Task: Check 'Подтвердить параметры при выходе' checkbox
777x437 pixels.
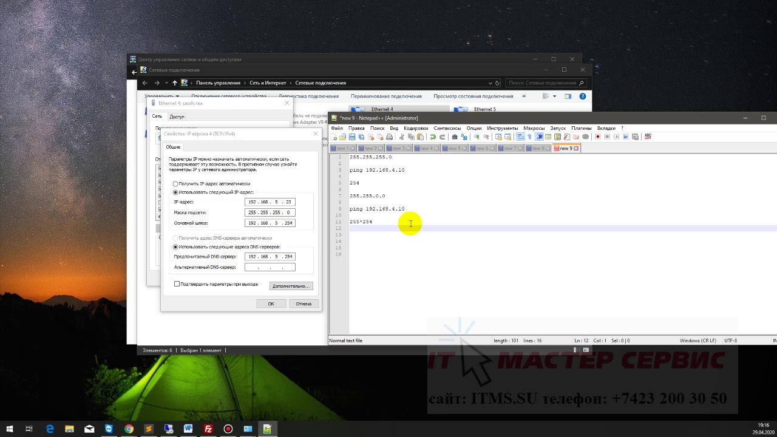Action: coord(177,284)
